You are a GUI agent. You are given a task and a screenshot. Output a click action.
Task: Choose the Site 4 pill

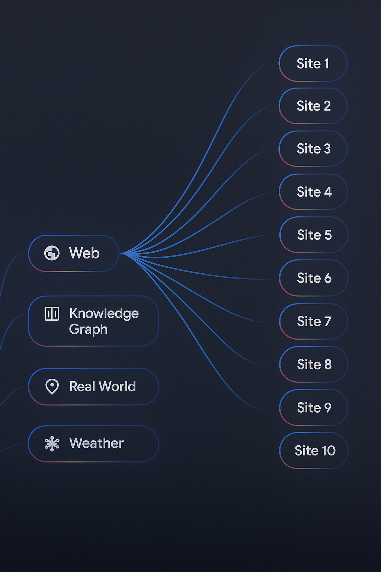[x=313, y=192]
